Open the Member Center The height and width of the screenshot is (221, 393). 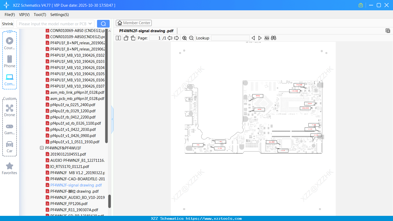click(134, 23)
